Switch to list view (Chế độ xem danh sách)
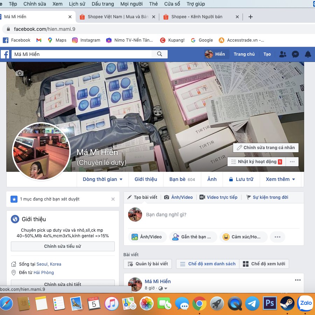Viewport: 315px width, 315px height. [208, 264]
